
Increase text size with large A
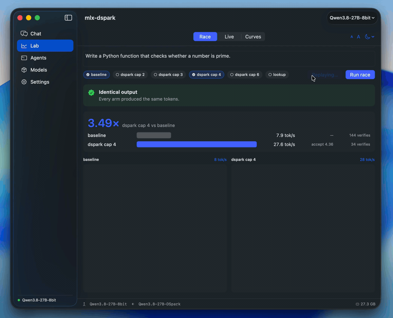point(359,37)
